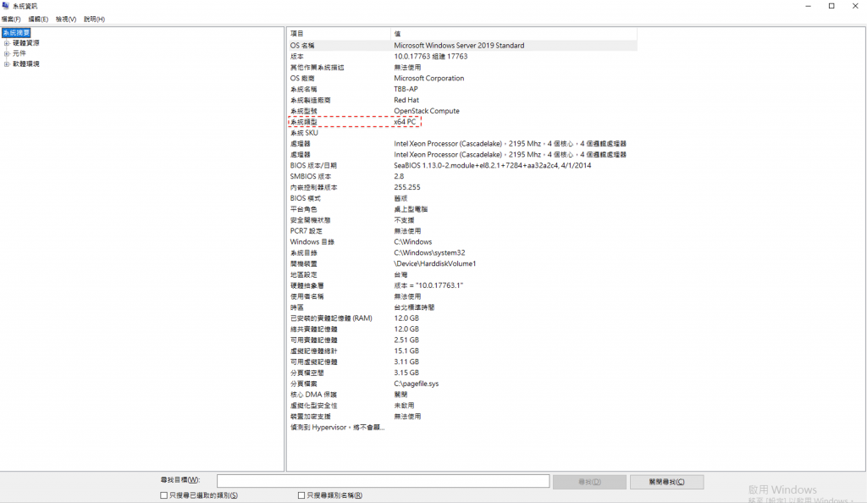Click the 尋找(D) button

[589, 482]
